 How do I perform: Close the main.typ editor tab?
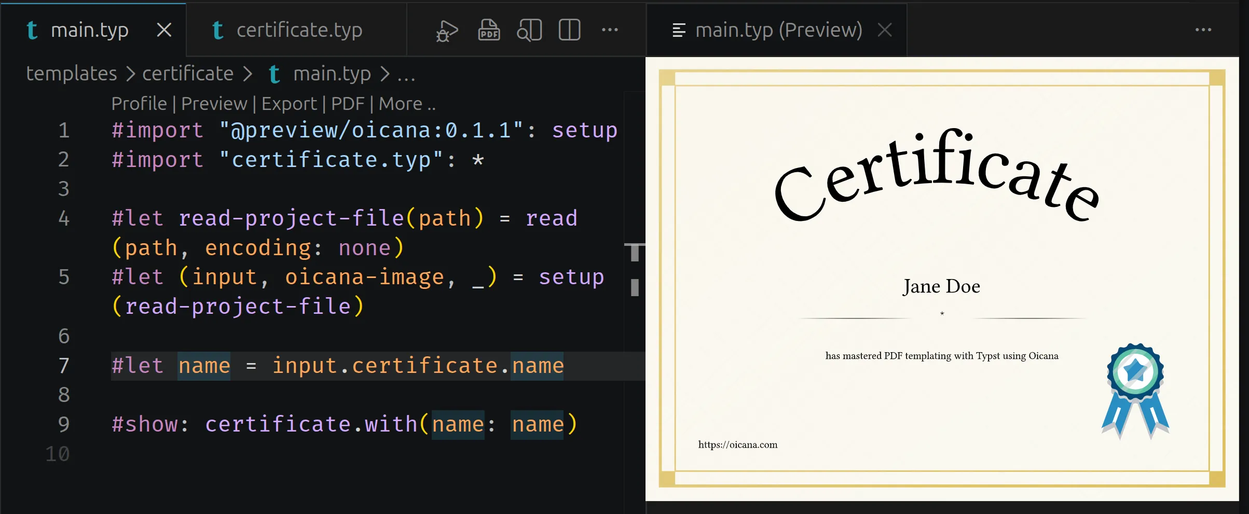tap(164, 30)
